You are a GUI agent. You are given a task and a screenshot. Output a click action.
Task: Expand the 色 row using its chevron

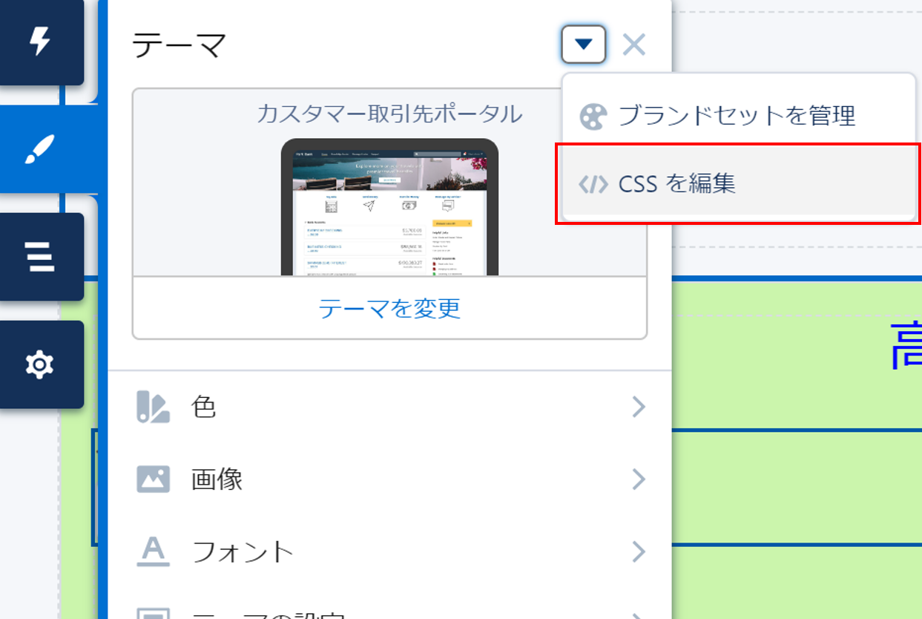click(x=638, y=407)
